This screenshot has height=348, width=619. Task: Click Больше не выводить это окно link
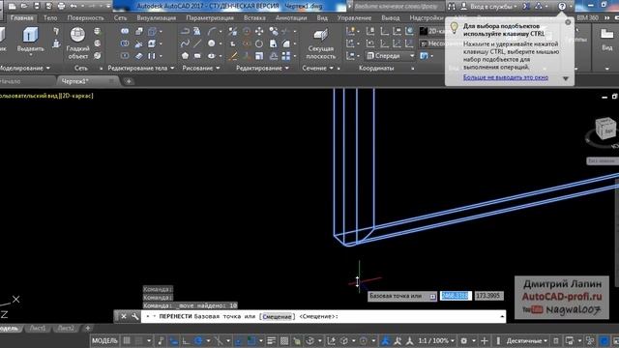point(506,77)
